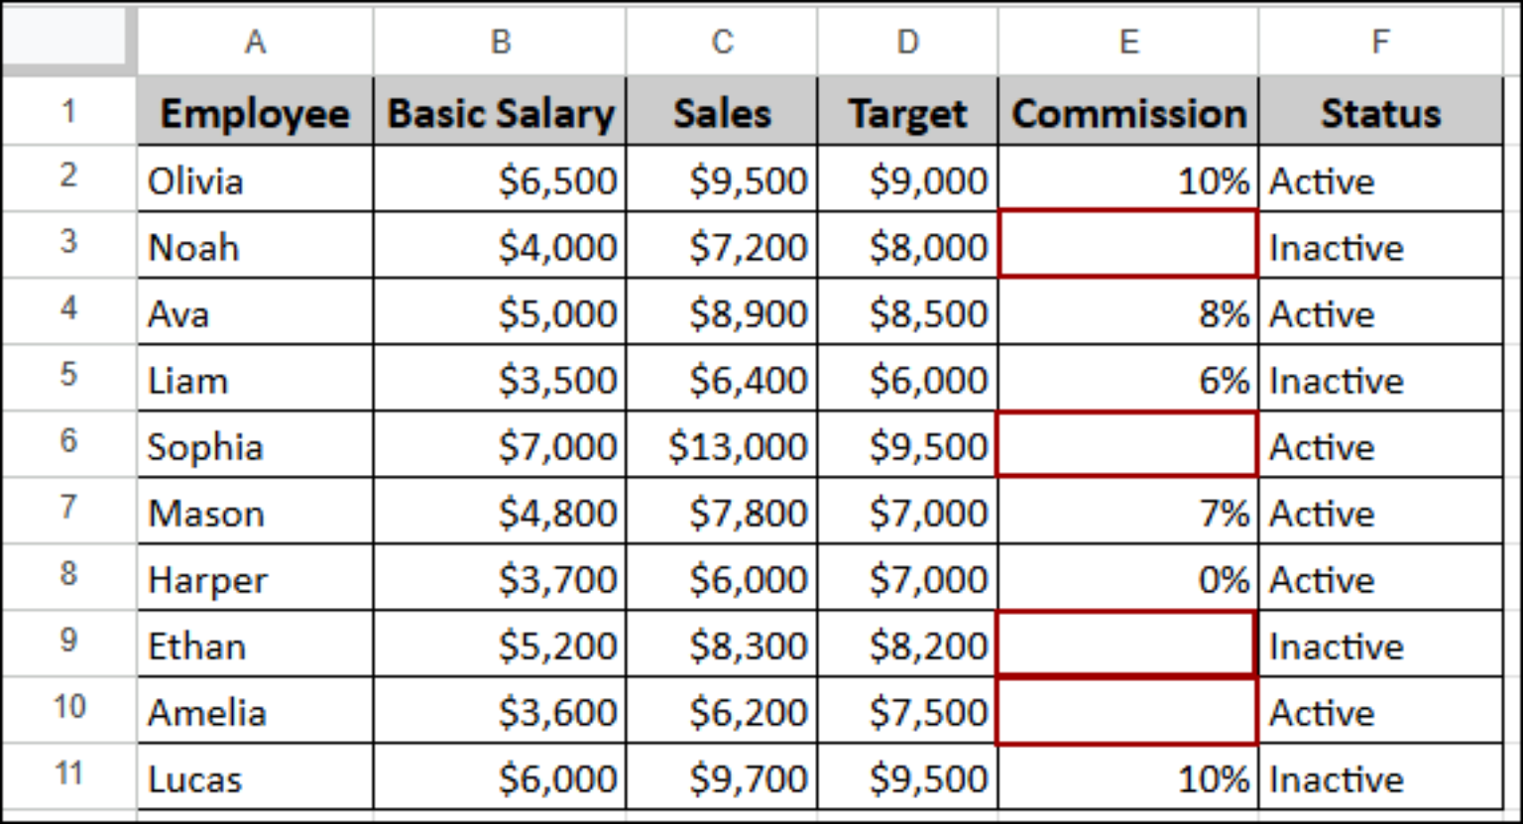Select column F header
The height and width of the screenshot is (824, 1523).
(1380, 42)
